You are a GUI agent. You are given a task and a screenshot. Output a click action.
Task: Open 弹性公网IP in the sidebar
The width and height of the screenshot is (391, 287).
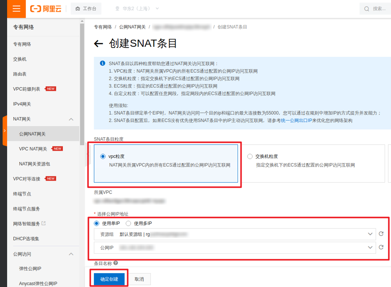coord(30,268)
